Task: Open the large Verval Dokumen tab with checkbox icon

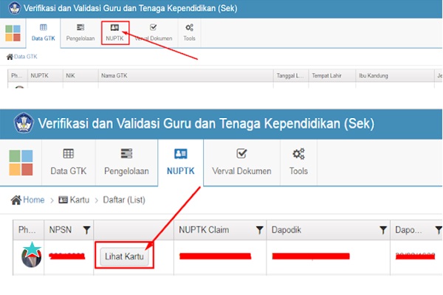Action: point(242,162)
